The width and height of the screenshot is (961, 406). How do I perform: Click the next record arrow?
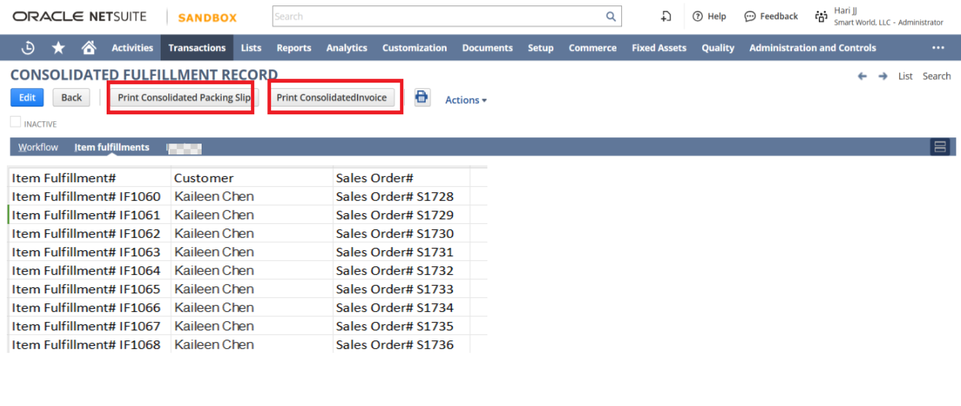[884, 76]
